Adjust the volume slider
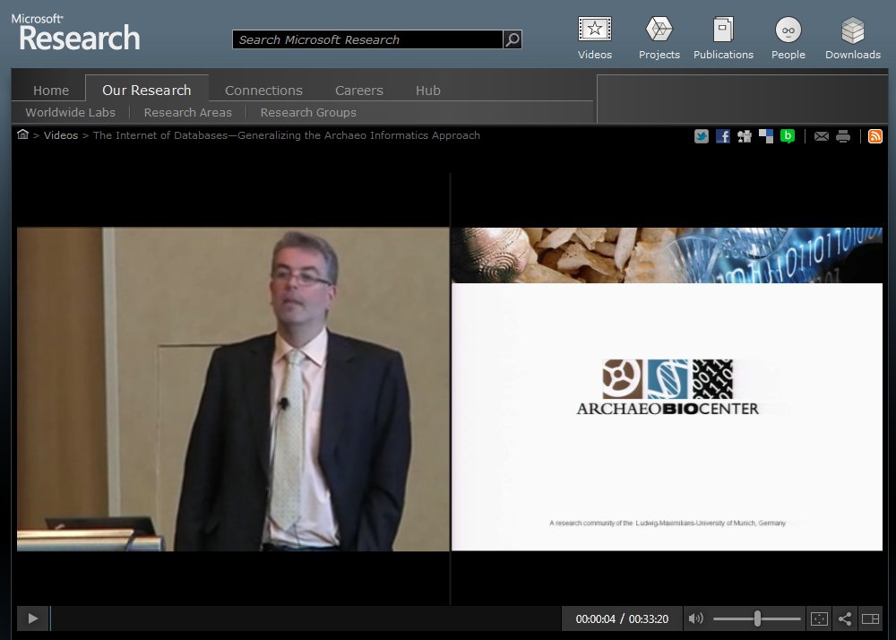Image resolution: width=896 pixels, height=640 pixels. (756, 618)
